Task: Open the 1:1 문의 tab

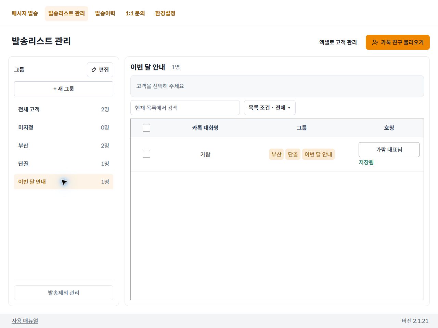Action: 135,13
